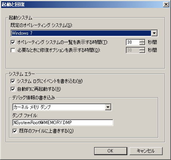Click the dump file path MEMORY.DMP field
The image size is (171, 160).
click(63, 123)
